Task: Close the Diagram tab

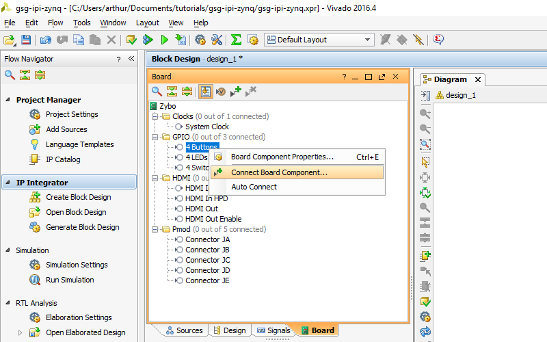Action: pos(478,80)
